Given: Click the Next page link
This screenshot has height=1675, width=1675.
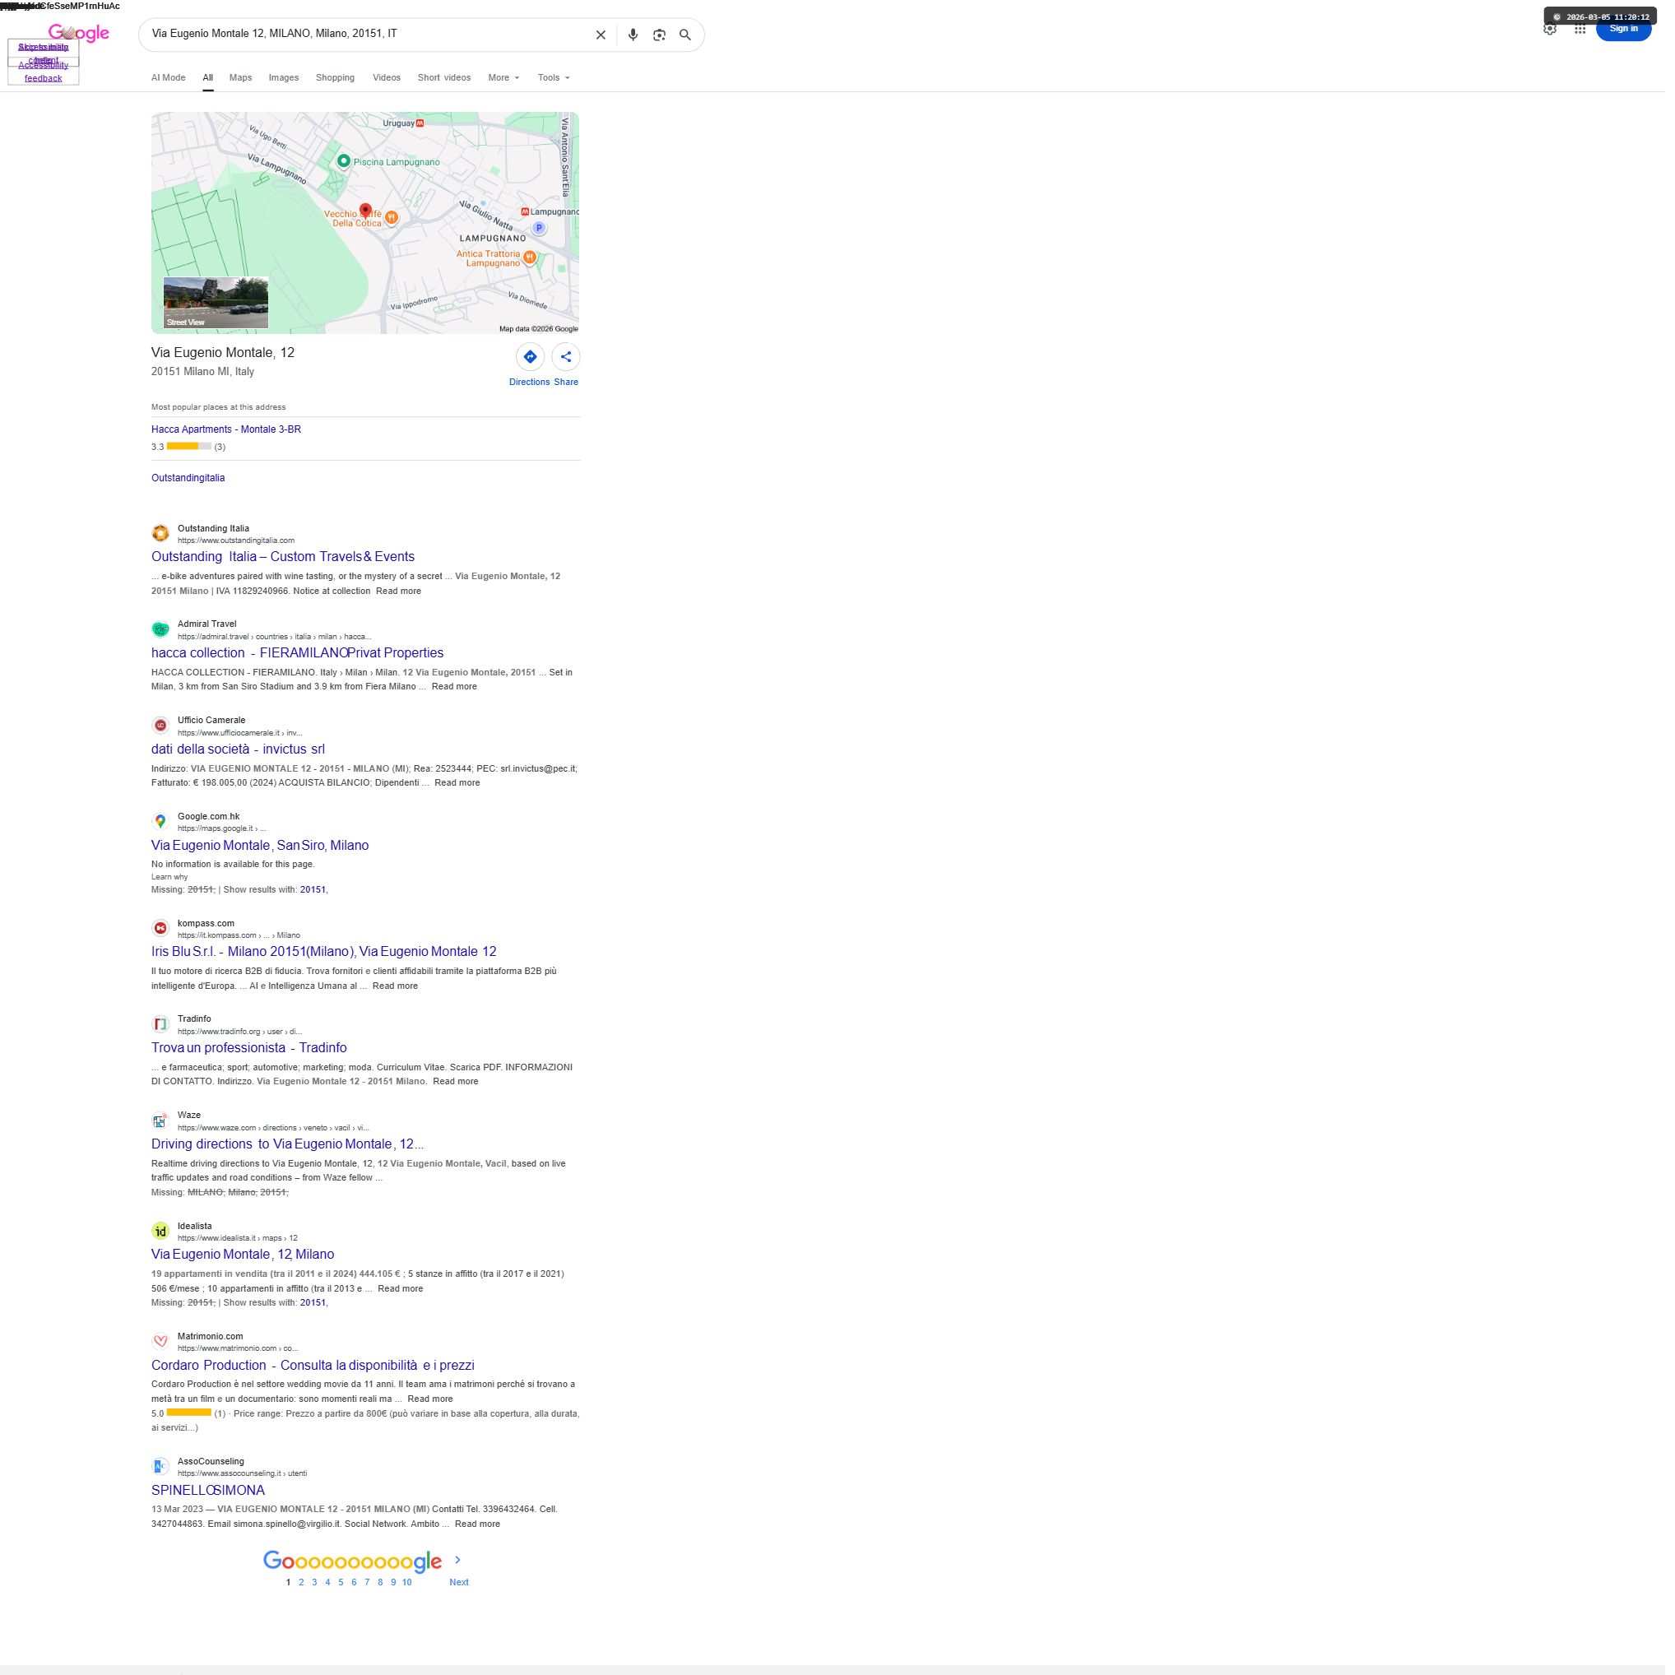Looking at the screenshot, I should click(x=462, y=1591).
